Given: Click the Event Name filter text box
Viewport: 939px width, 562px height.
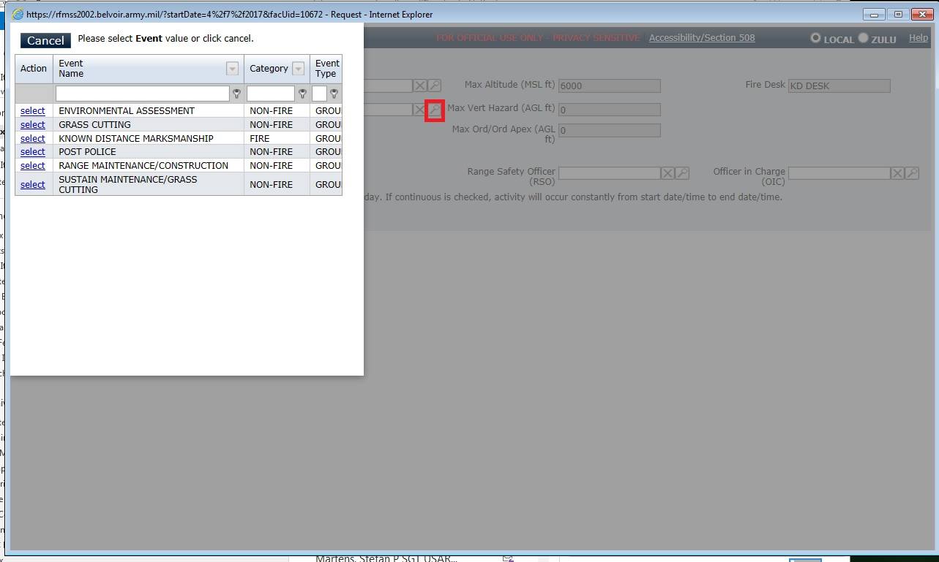Looking at the screenshot, I should tap(143, 94).
